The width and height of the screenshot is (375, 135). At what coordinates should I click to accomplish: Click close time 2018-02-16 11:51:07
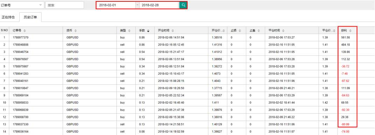282,132
